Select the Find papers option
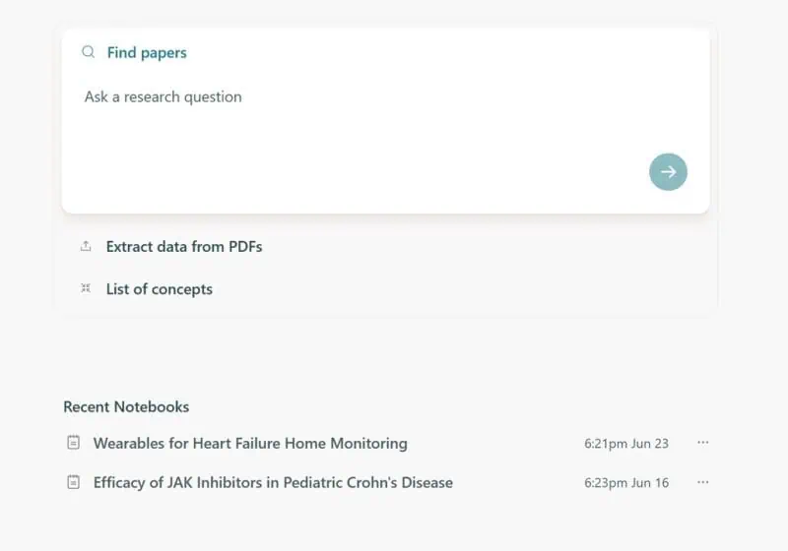The height and width of the screenshot is (551, 788). [x=147, y=53]
